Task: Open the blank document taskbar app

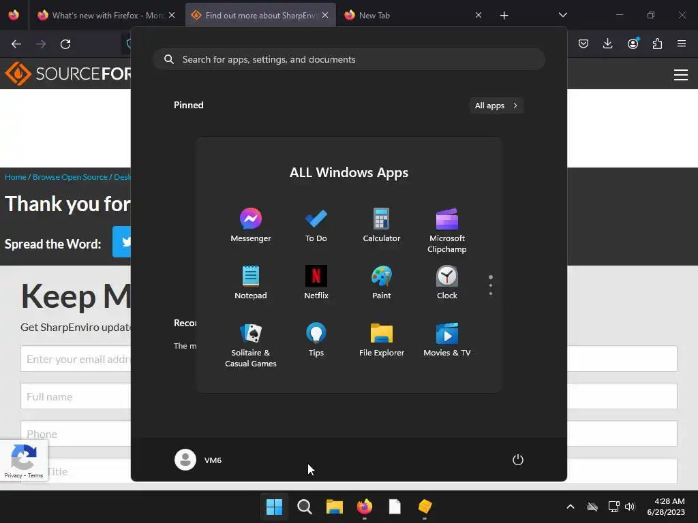Action: pos(395,506)
